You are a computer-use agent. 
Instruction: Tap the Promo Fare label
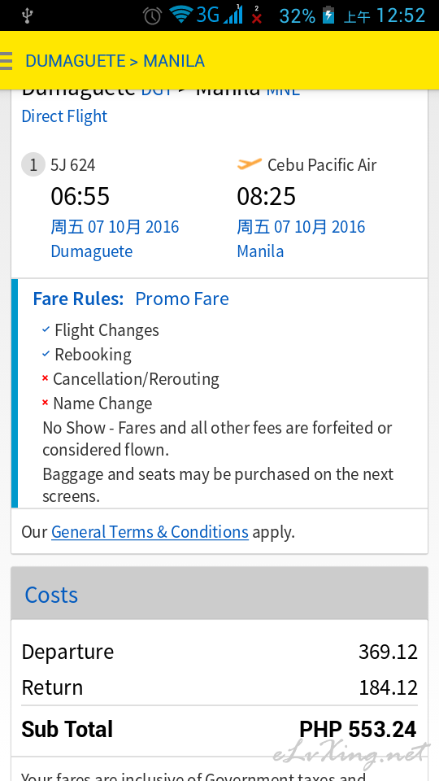182,299
